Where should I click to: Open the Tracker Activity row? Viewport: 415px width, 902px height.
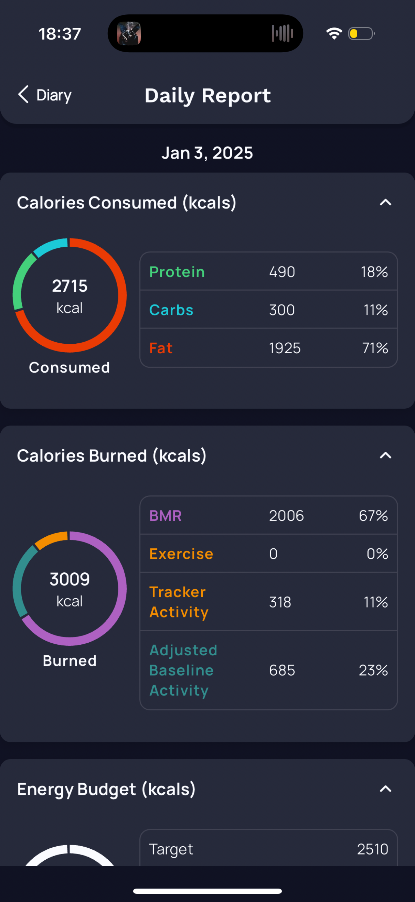pos(269,602)
